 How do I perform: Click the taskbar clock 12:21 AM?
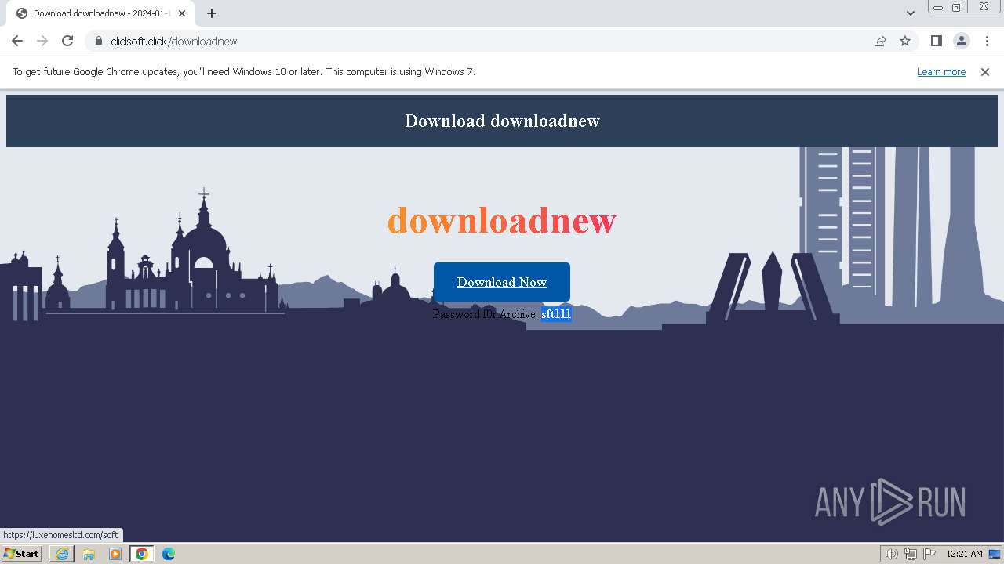coord(964,554)
